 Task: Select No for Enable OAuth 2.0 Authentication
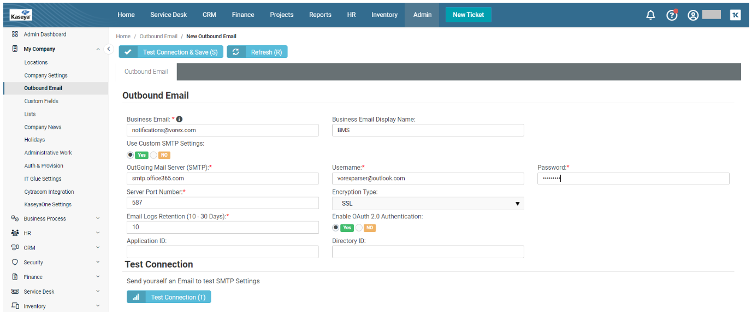359,228
